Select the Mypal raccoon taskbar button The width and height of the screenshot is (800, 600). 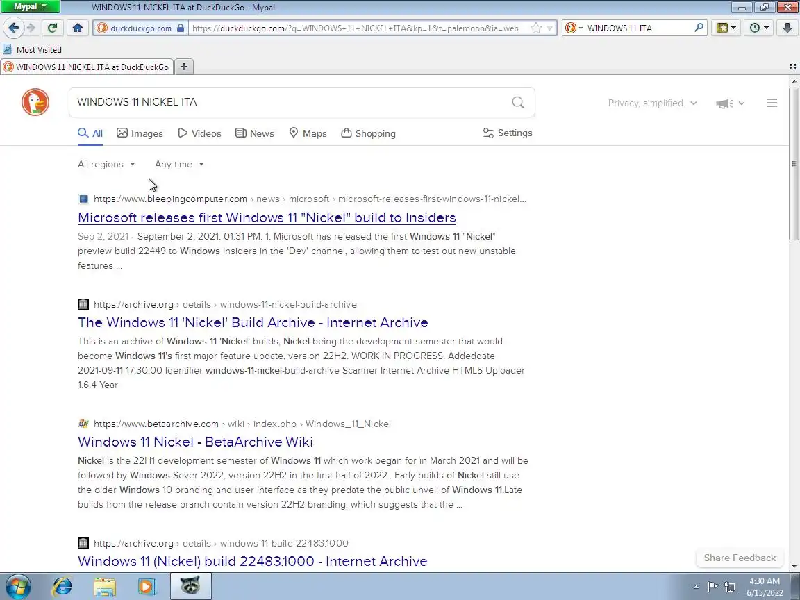pyautogui.click(x=190, y=586)
